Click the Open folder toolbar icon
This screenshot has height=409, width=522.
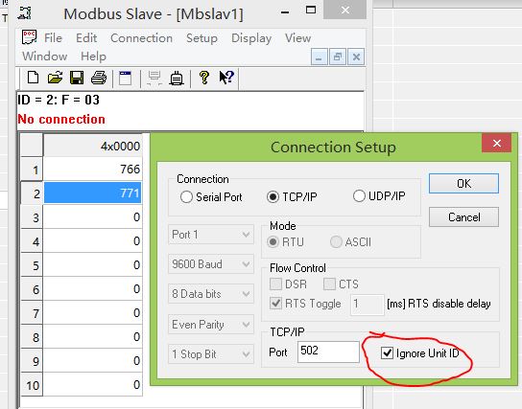(55, 78)
